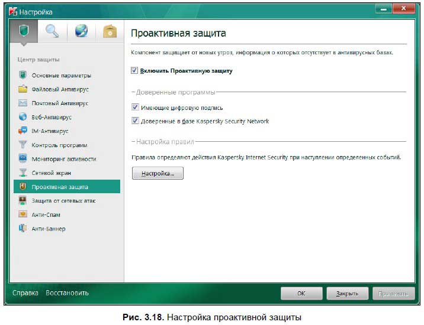The image size is (424, 325).
Task: Open the Protection Center shield tab
Action: (x=24, y=31)
